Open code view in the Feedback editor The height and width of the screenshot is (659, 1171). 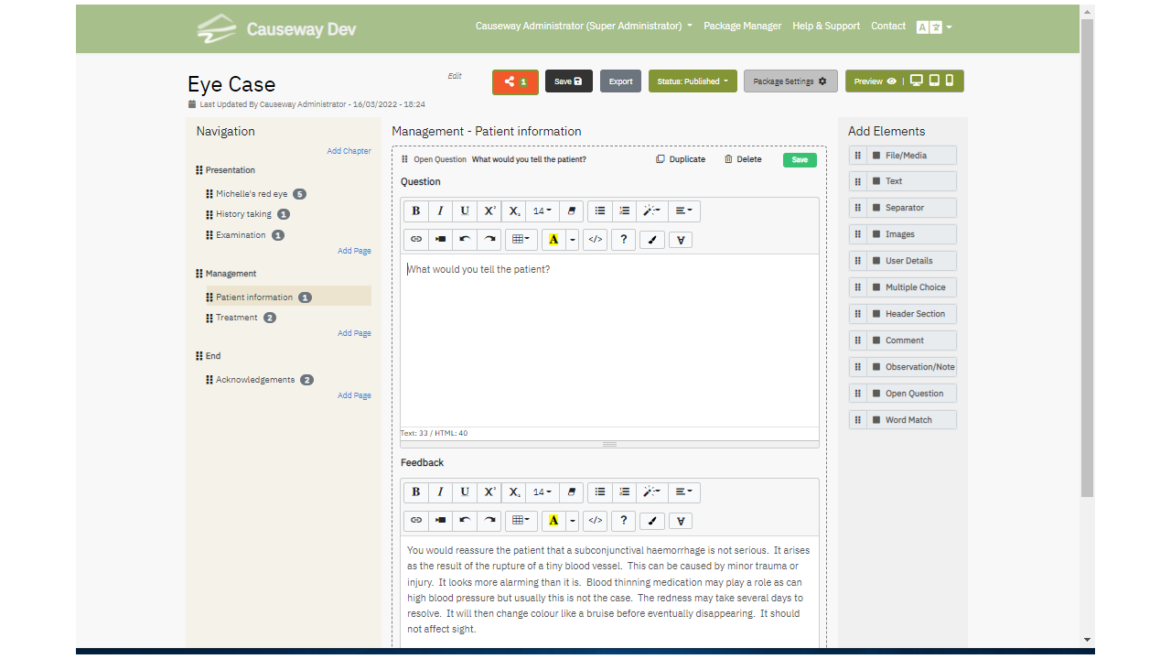(x=596, y=520)
